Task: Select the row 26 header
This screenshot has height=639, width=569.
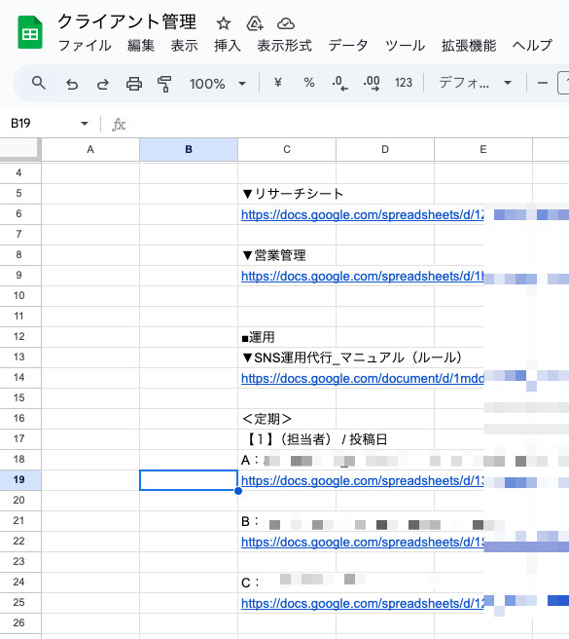Action: click(19, 623)
